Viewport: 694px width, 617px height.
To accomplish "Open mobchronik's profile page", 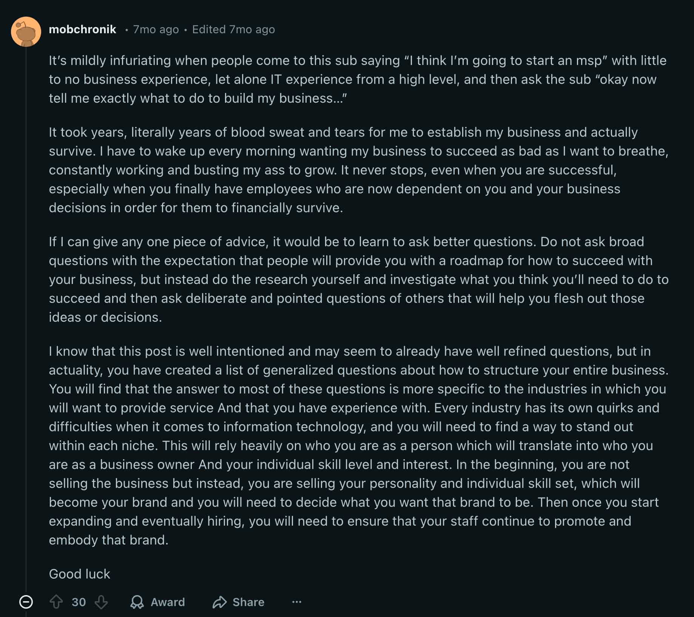I will pyautogui.click(x=83, y=29).
